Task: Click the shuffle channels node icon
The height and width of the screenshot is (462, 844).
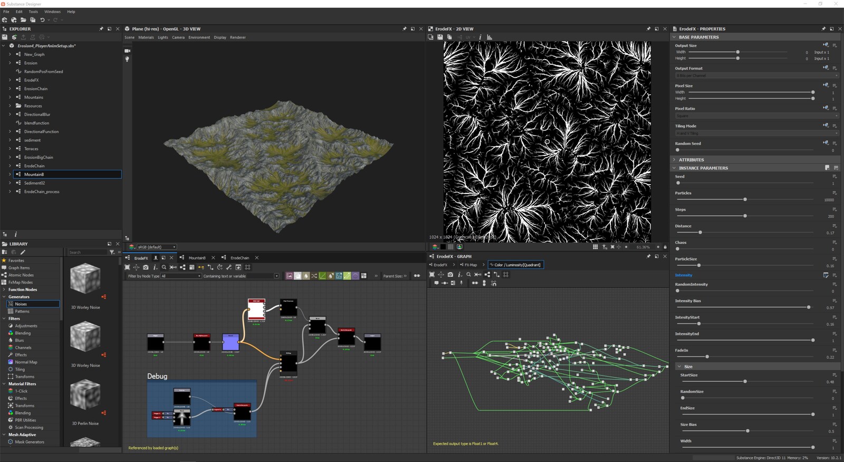Action: pyautogui.click(x=314, y=276)
